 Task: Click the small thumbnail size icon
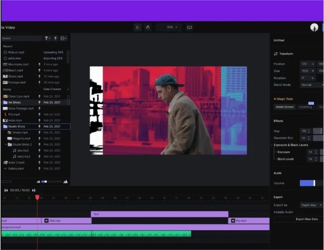pos(38,182)
